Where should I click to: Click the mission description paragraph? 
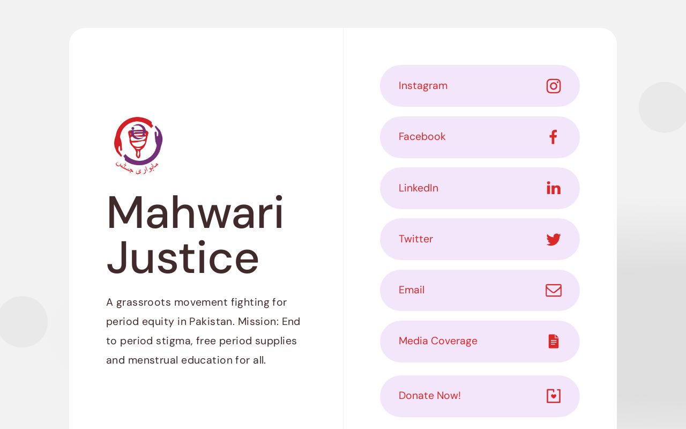pos(203,331)
